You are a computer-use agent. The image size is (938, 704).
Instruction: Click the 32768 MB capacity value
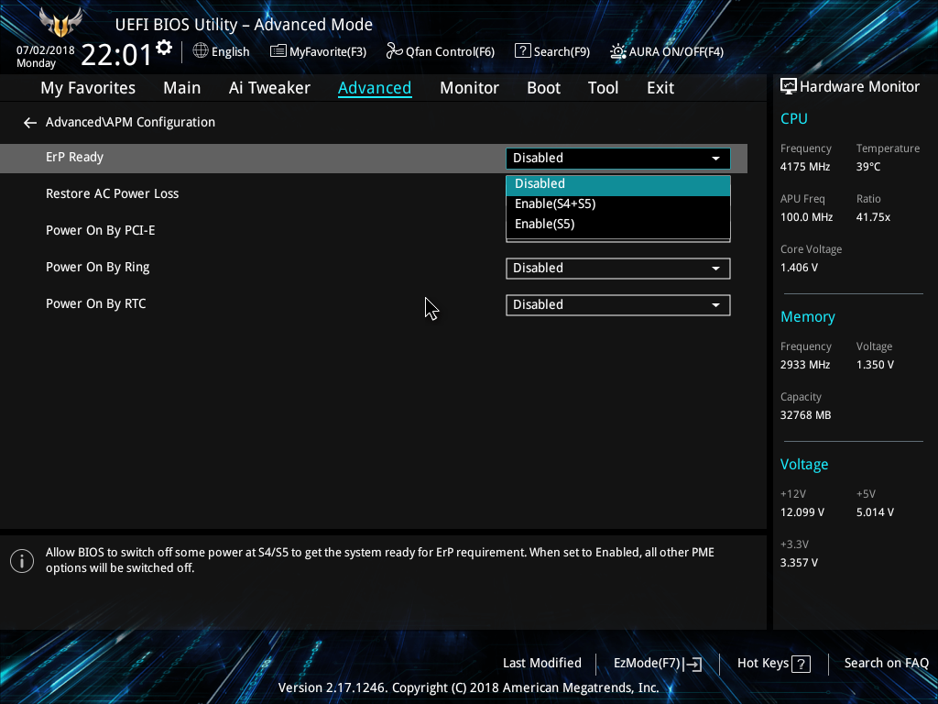[805, 415]
